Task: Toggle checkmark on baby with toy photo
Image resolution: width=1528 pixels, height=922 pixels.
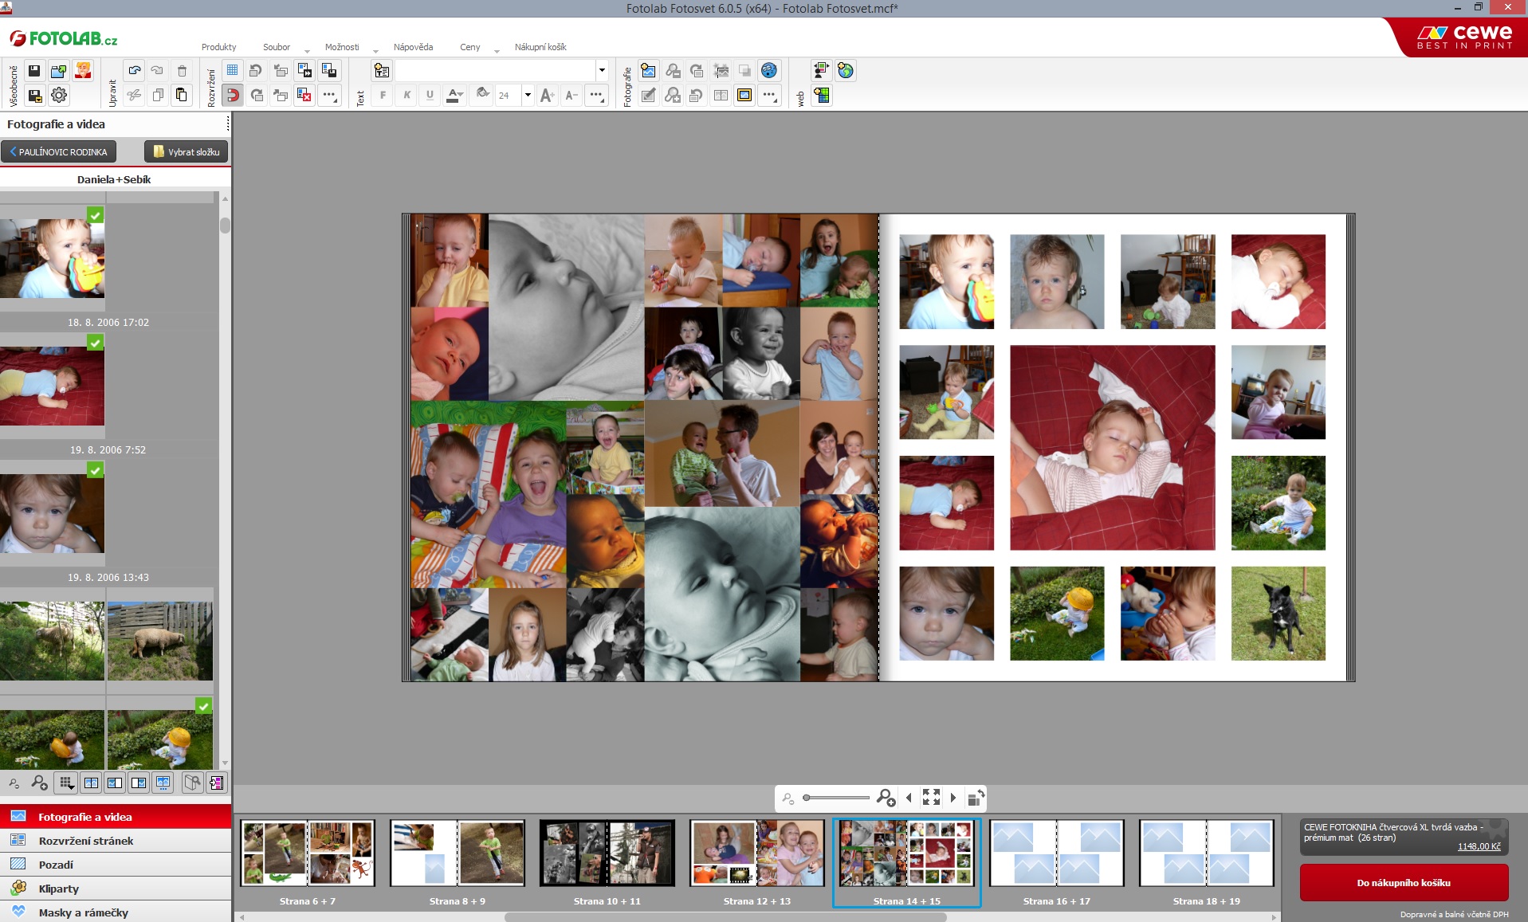Action: point(95,215)
